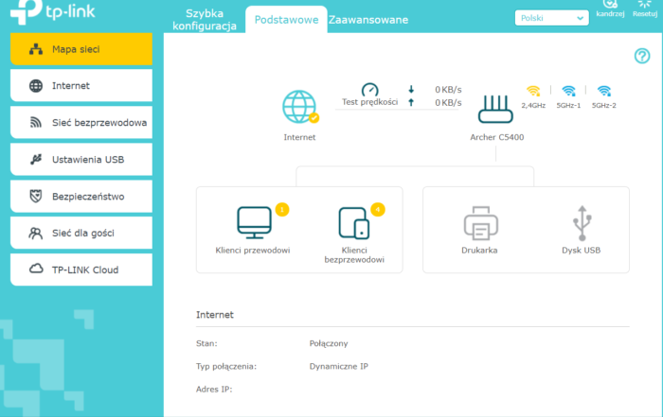
Task: Click the 5GHz-1 Wi-Fi band icon
Action: (x=568, y=92)
